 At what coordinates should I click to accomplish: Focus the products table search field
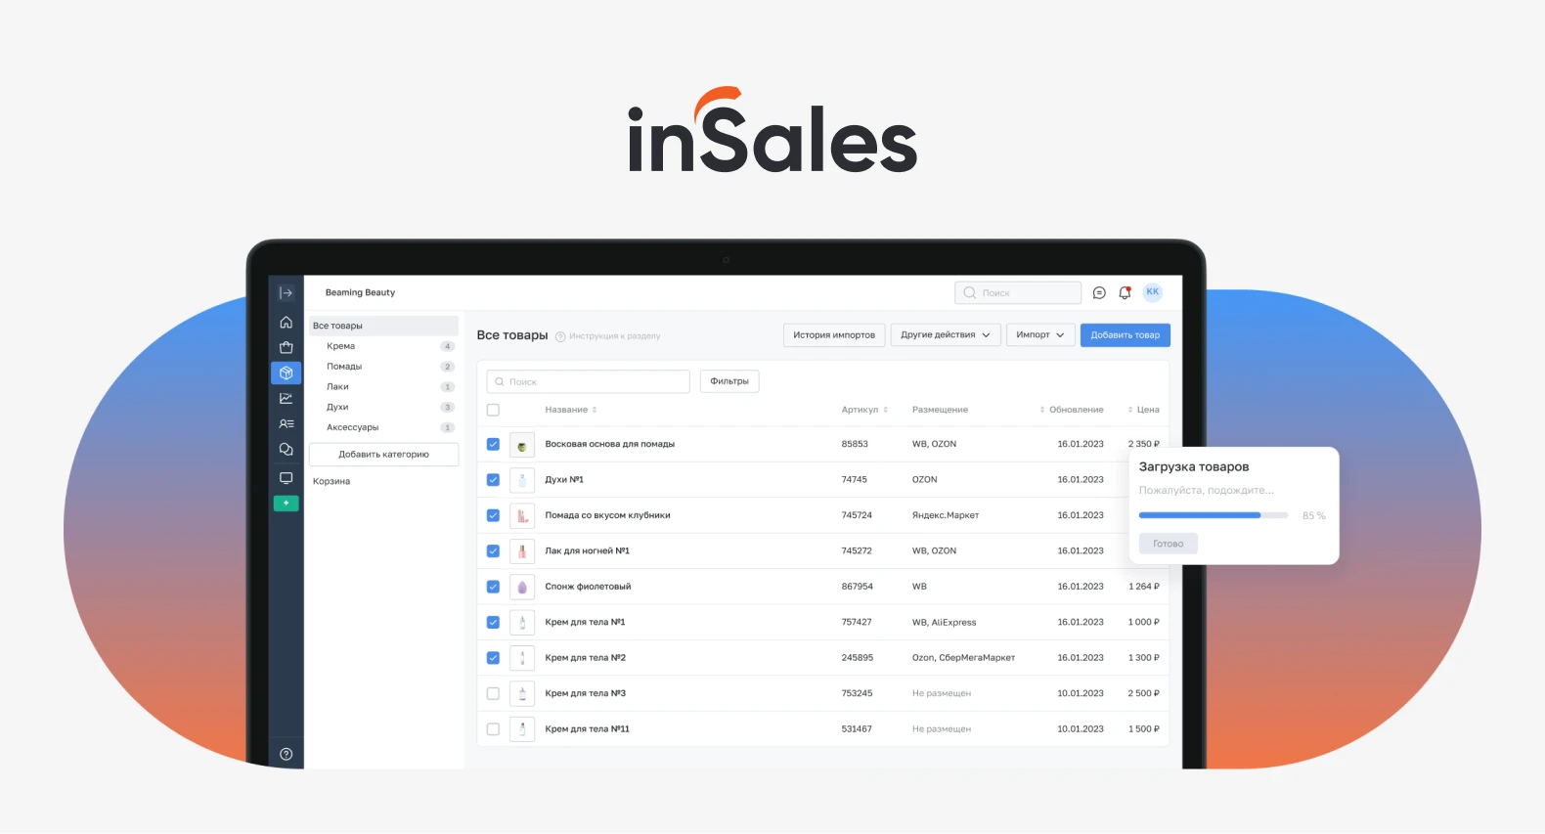tap(588, 381)
